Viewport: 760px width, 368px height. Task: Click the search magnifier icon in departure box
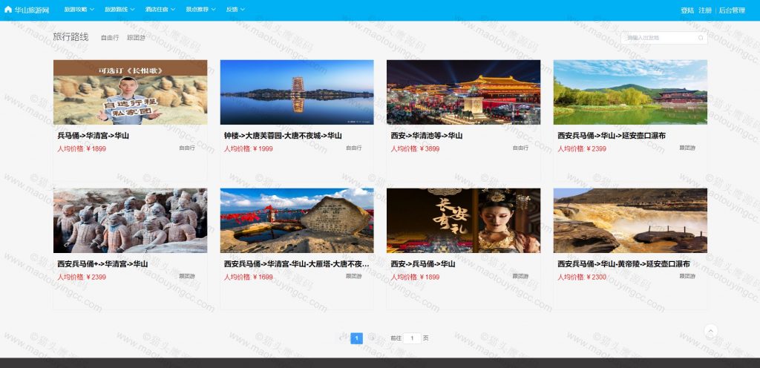point(701,38)
